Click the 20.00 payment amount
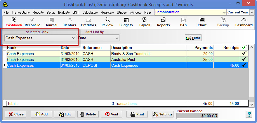The height and width of the screenshot is (123, 257). (x=207, y=54)
